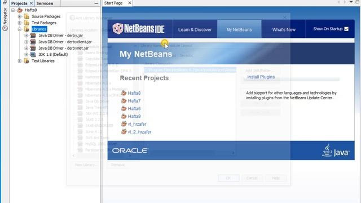Open Hafta9 from Recent Projects list

point(134,117)
